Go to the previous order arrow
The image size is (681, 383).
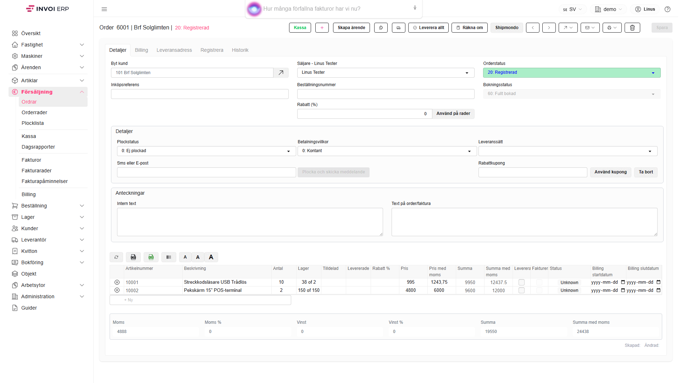pyautogui.click(x=533, y=28)
